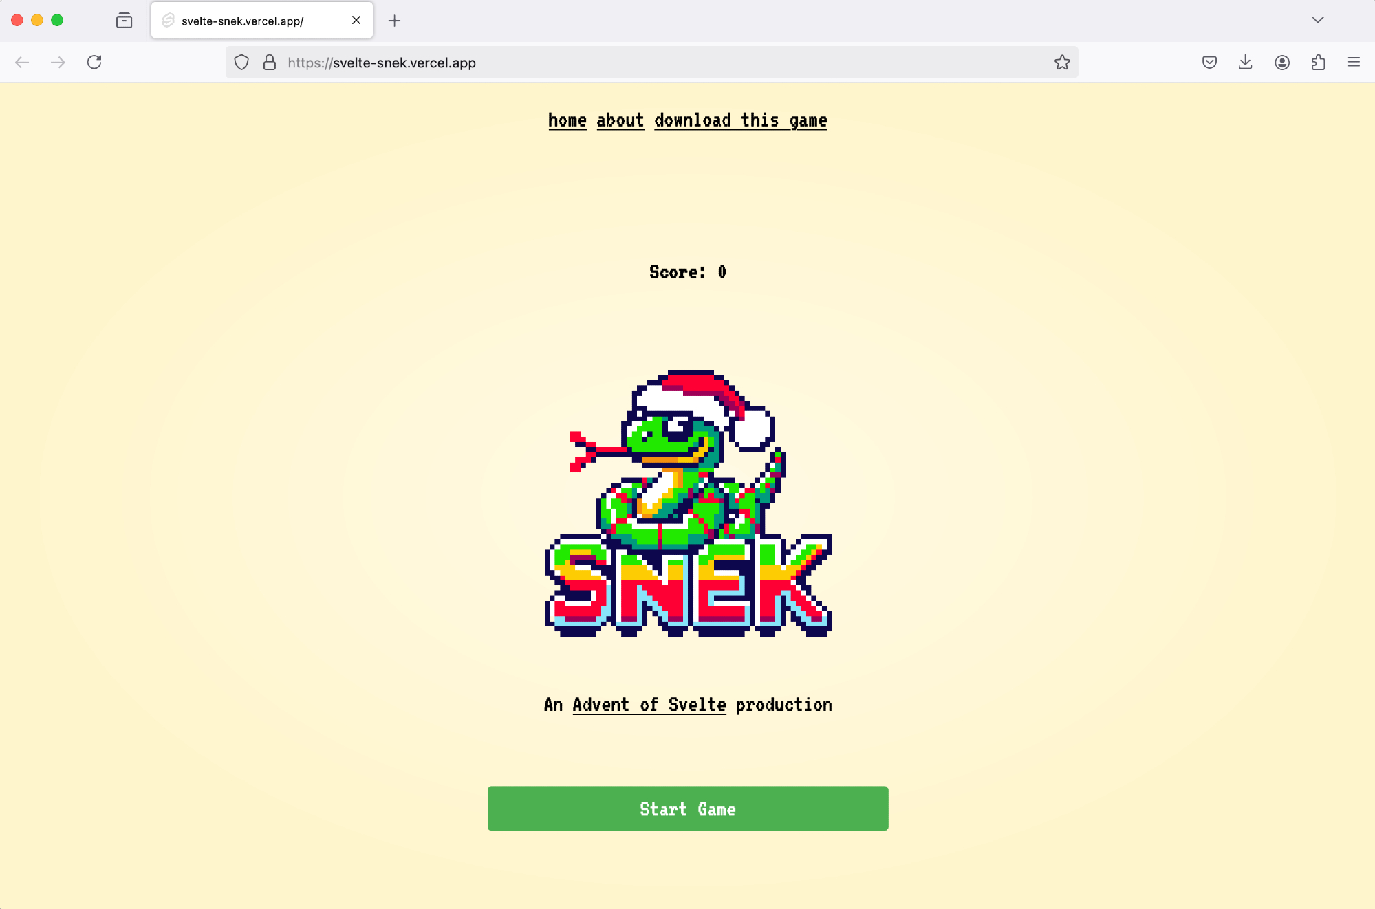Reload the current page
The height and width of the screenshot is (909, 1375).
(95, 63)
